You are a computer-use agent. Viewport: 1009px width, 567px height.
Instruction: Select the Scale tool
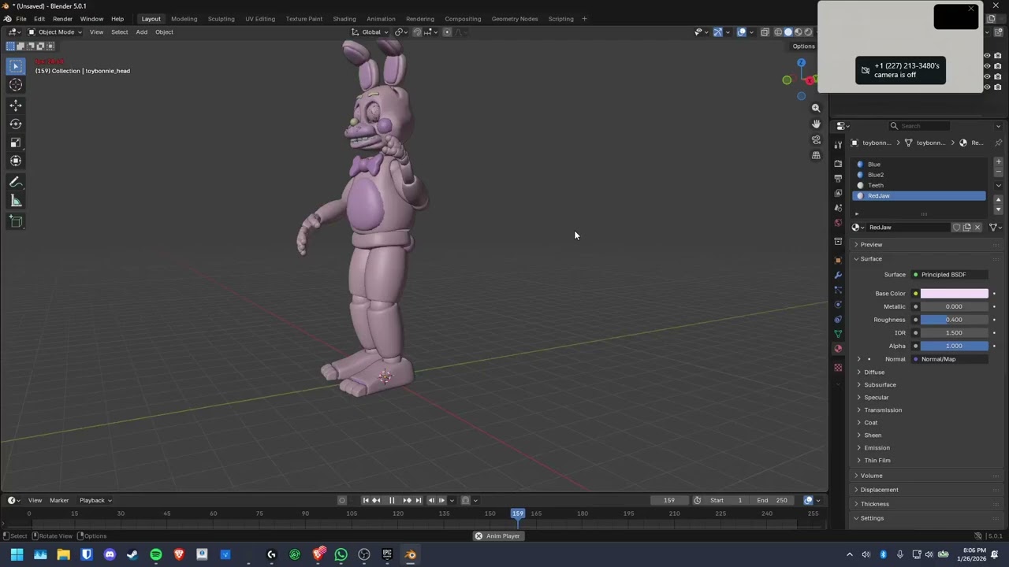point(16,143)
